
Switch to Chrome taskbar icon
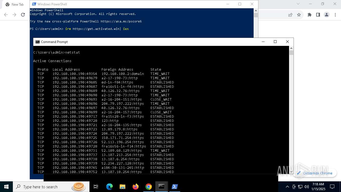click(149, 187)
